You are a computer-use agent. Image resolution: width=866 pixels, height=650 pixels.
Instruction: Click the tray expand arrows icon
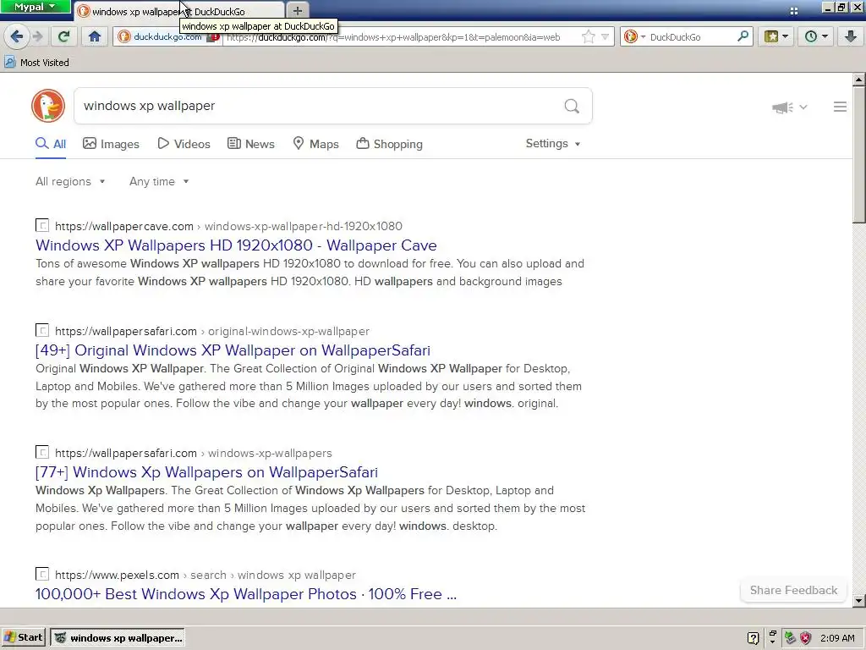pyautogui.click(x=772, y=638)
